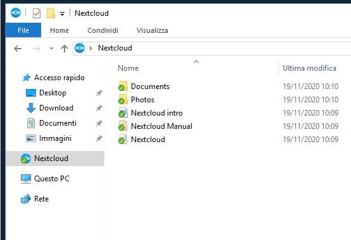Click the pin icon next to Desktop
This screenshot has height=240, width=351.
click(99, 93)
